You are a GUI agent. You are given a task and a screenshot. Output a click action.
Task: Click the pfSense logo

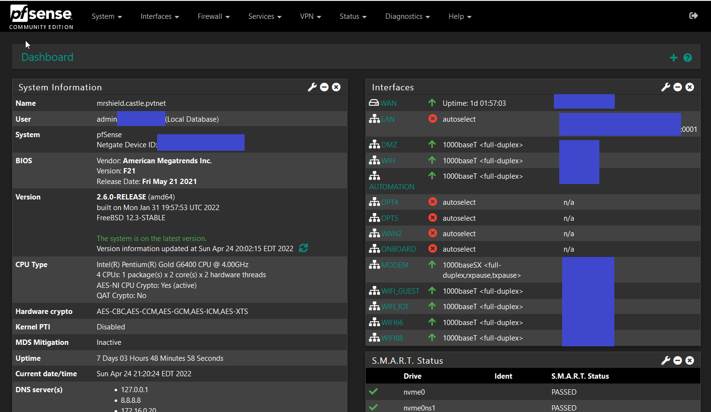[x=41, y=17]
